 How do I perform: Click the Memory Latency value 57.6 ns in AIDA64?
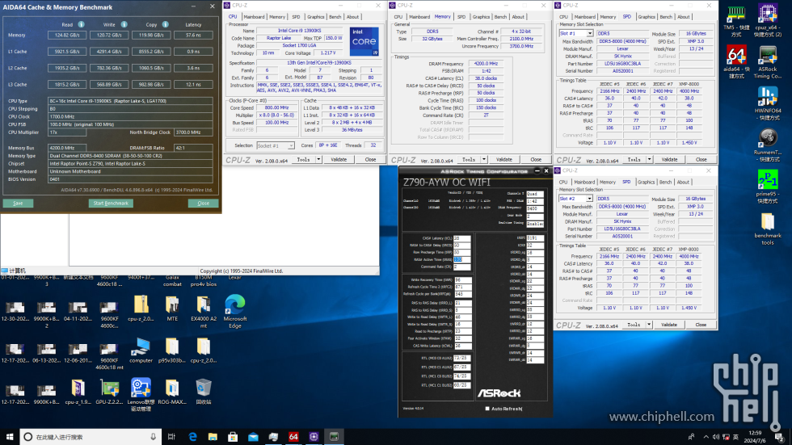(193, 36)
